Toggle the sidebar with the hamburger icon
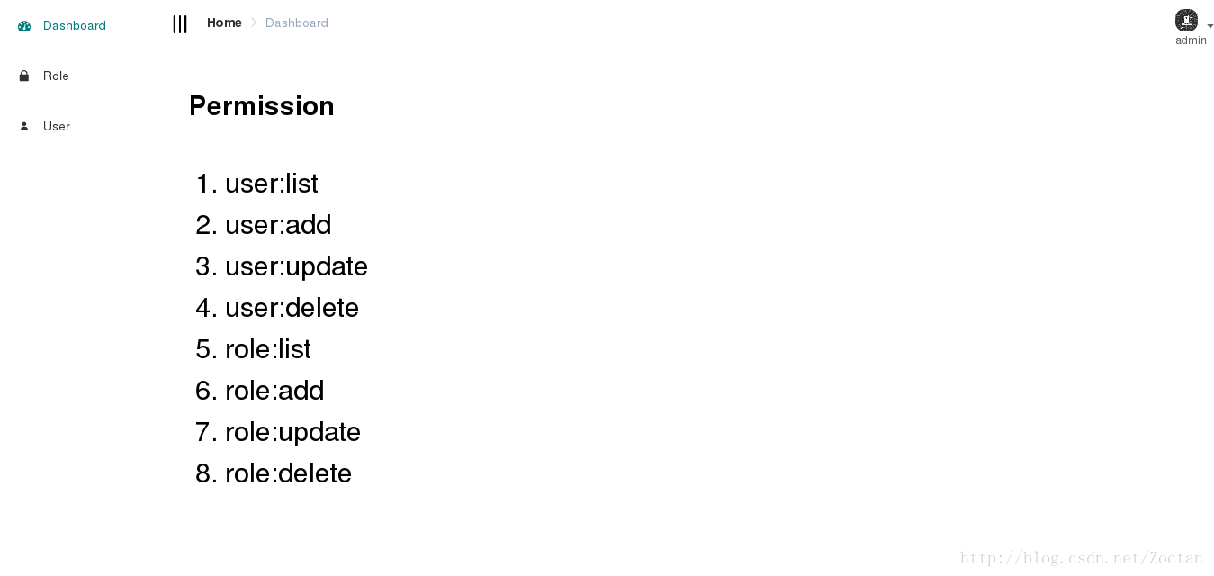 tap(180, 24)
